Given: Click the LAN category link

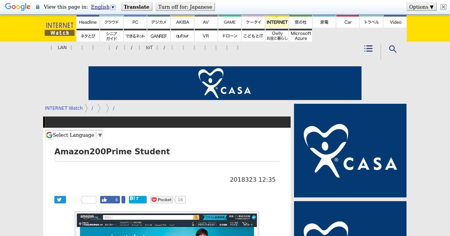Looking at the screenshot, I should pyautogui.click(x=62, y=48).
